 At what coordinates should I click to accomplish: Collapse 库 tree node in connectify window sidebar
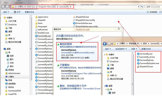click(x=106, y=89)
